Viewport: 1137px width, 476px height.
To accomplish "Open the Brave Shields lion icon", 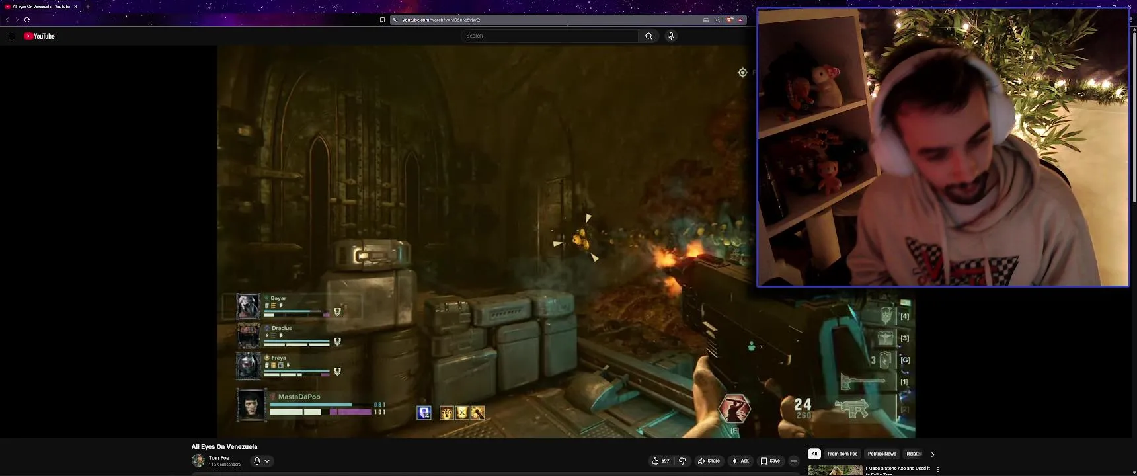I will click(730, 20).
